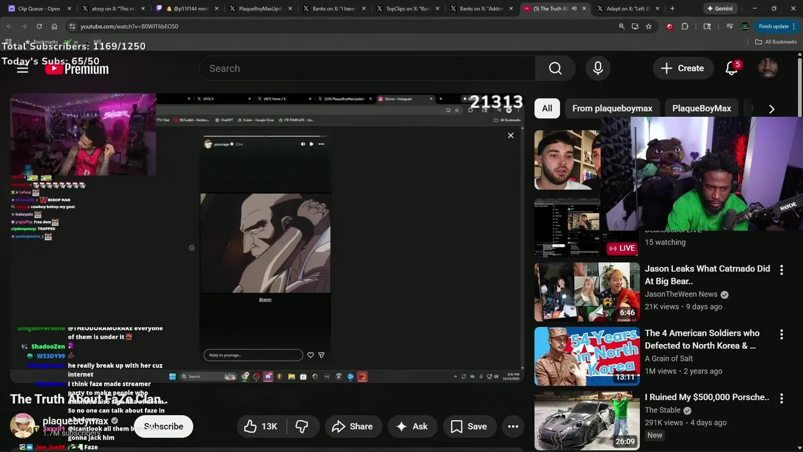Open the Chrome profile avatar in toolbar
This screenshot has width=803, height=452.
point(745,26)
